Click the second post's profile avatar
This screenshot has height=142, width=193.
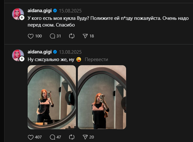coord(17,55)
